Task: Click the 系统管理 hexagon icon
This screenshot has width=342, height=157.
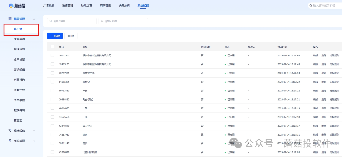Action: pos(10,141)
